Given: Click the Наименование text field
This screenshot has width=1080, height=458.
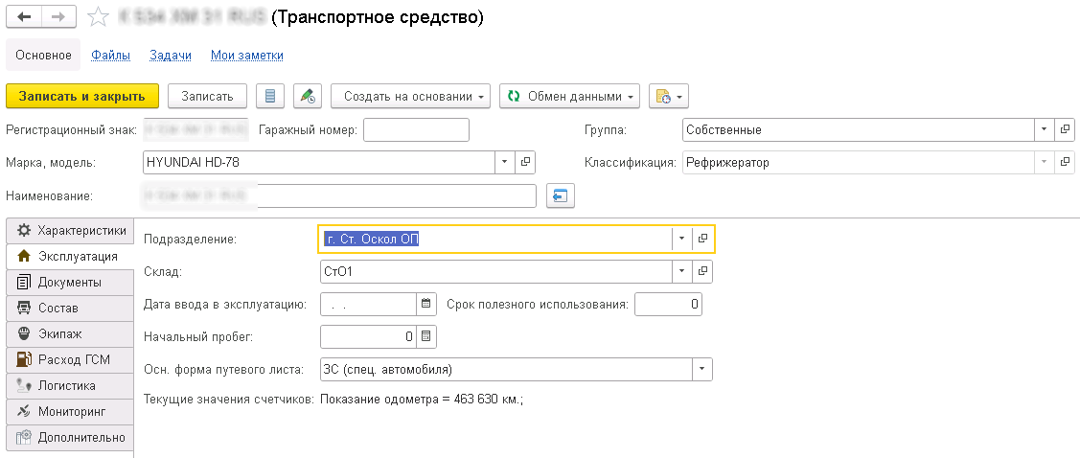Looking at the screenshot, I should coord(338,195).
